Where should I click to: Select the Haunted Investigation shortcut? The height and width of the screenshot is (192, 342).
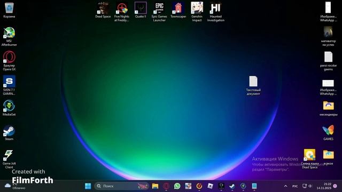click(216, 12)
